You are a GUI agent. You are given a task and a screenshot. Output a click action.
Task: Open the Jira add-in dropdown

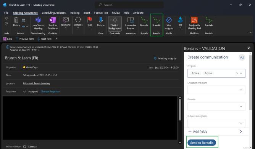pyautogui.click(x=180, y=23)
